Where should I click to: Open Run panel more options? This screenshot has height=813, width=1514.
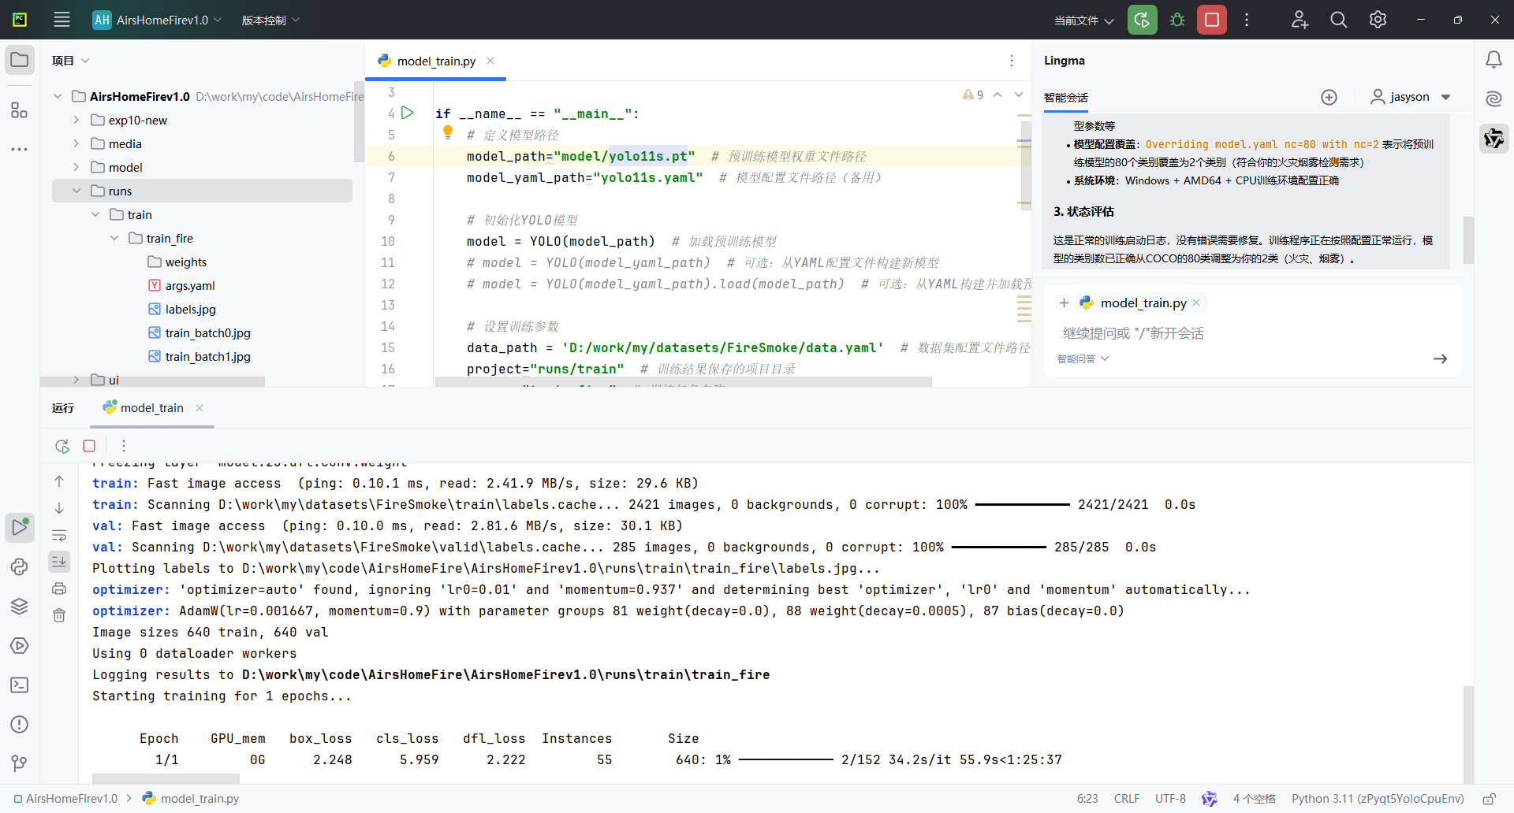(x=124, y=446)
